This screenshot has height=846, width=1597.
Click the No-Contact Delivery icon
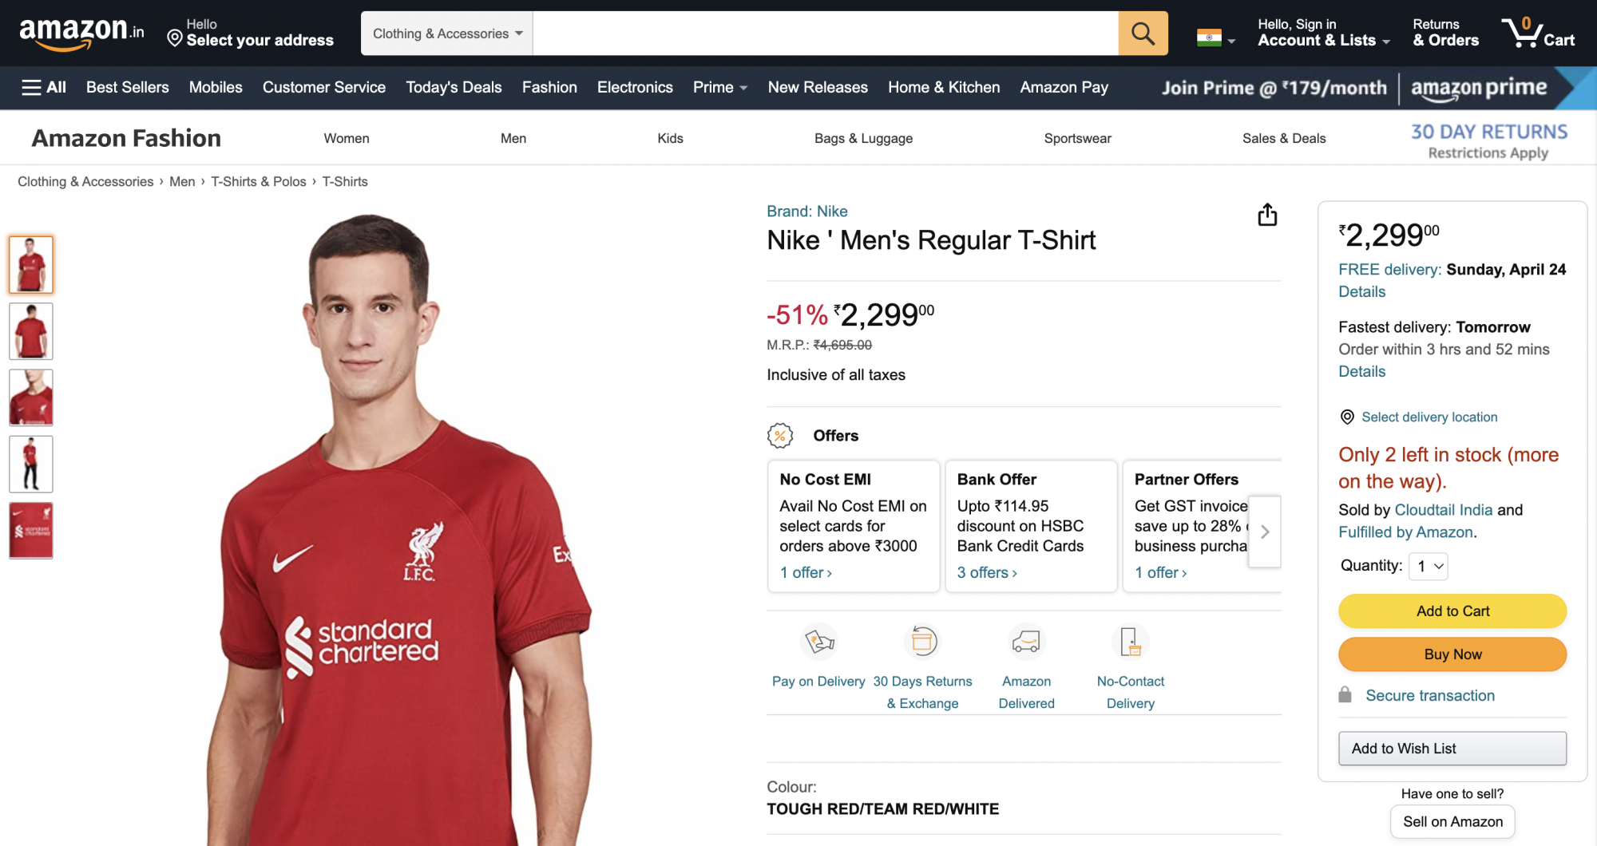pos(1130,642)
